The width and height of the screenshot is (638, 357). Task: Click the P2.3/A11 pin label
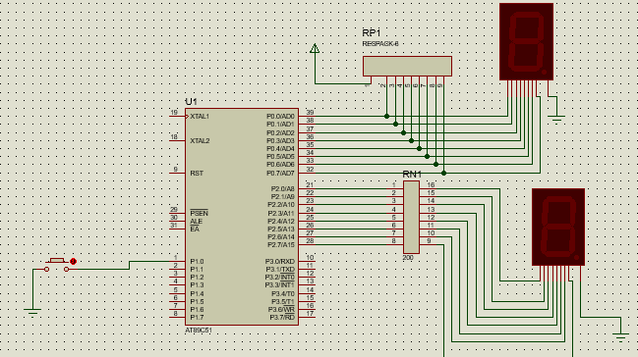tap(281, 213)
